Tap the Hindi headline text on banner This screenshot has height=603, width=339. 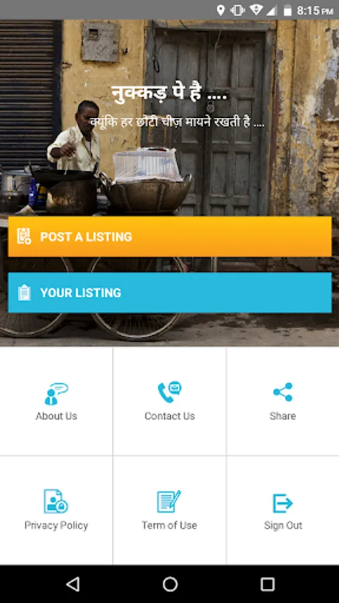(x=169, y=94)
